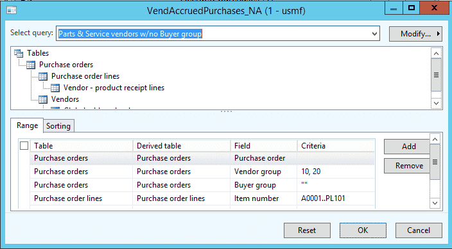Click the window icon in title bar
This screenshot has width=452, height=249.
pyautogui.click(x=12, y=10)
